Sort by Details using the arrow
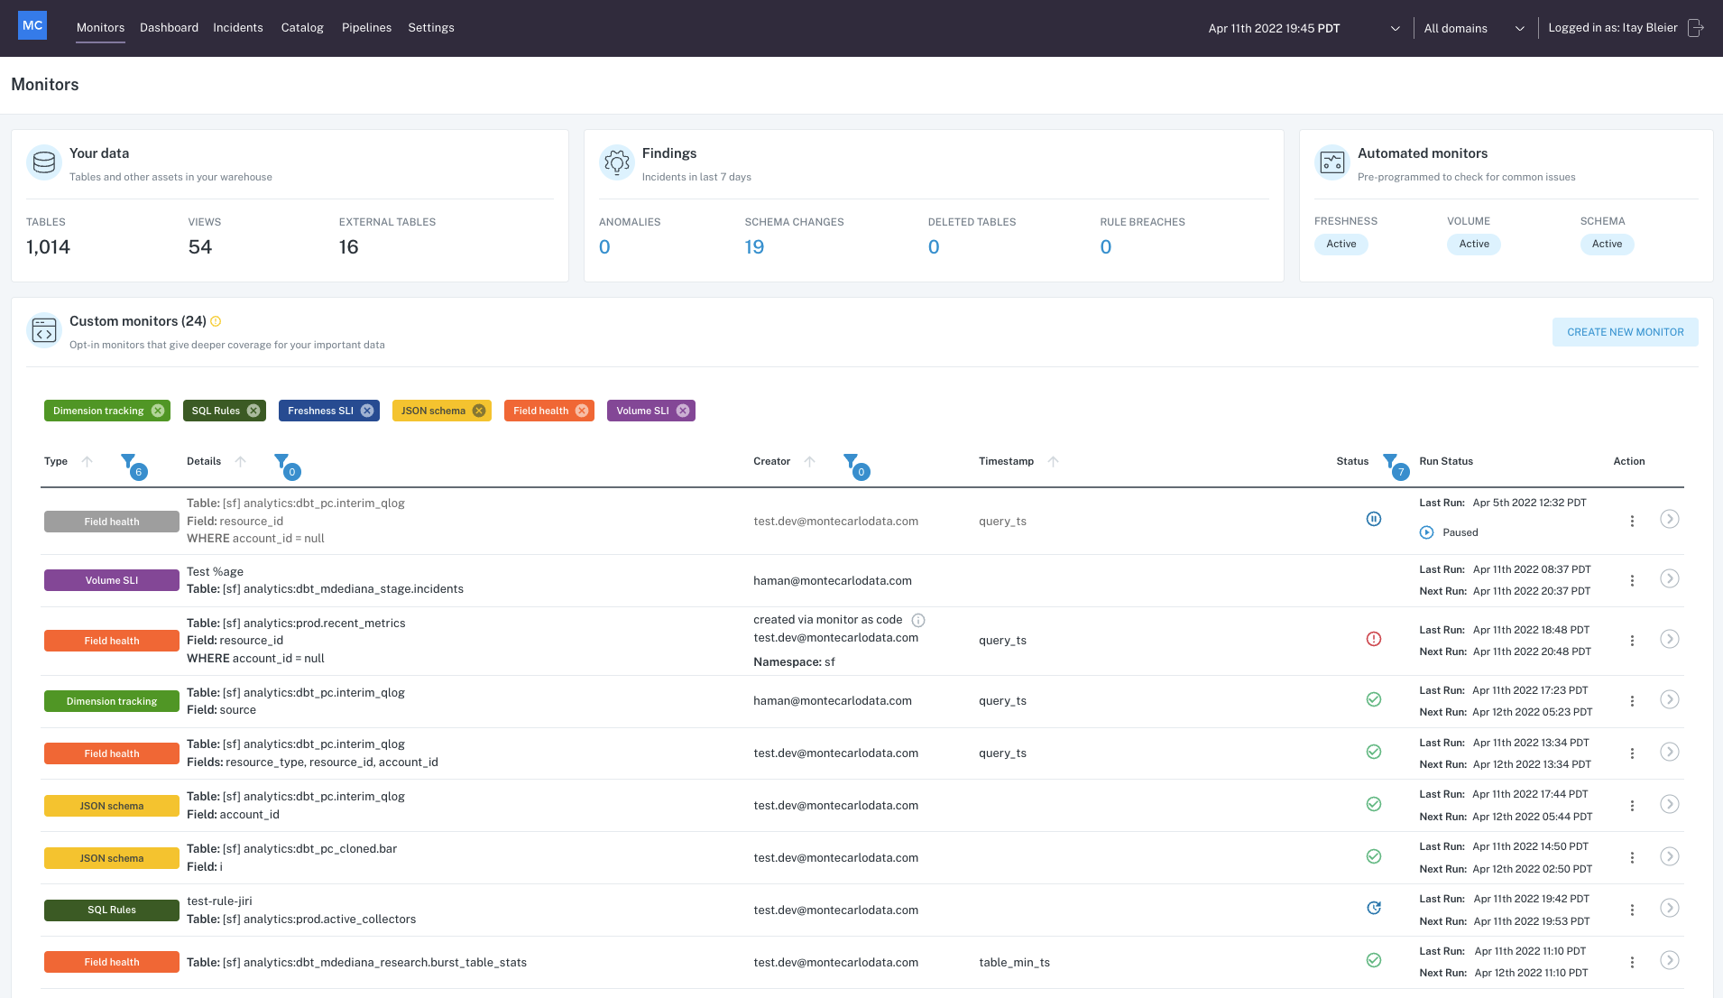The width and height of the screenshot is (1723, 998). click(x=241, y=461)
